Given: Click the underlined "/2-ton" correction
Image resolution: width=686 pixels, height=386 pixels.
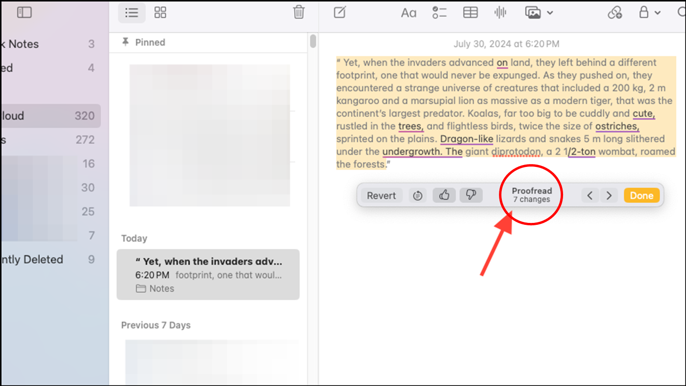Looking at the screenshot, I should [582, 152].
